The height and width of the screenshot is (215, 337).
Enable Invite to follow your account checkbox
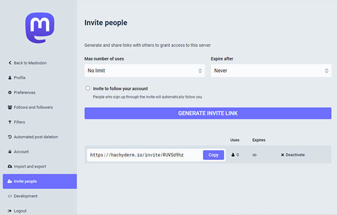pos(88,88)
